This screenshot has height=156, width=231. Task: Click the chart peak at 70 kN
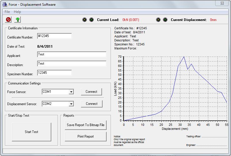tap(184, 57)
